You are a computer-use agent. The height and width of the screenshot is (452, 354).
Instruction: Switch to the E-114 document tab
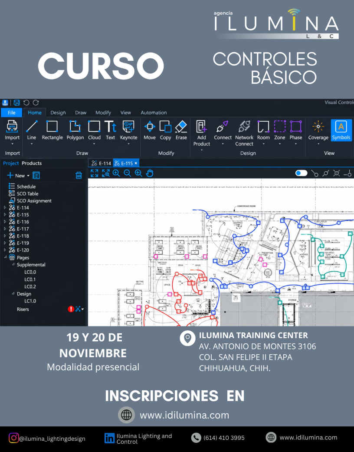pos(101,163)
